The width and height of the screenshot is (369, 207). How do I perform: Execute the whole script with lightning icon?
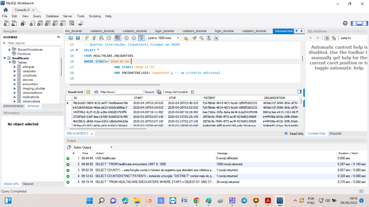tap(87, 38)
